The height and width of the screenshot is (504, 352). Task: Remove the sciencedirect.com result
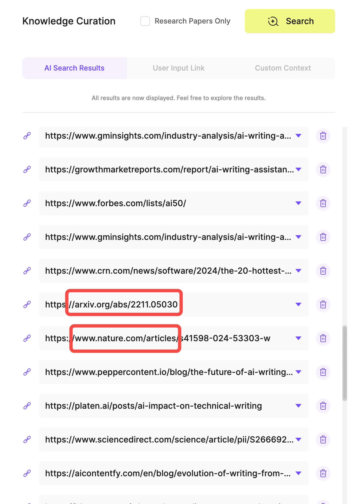point(323,439)
